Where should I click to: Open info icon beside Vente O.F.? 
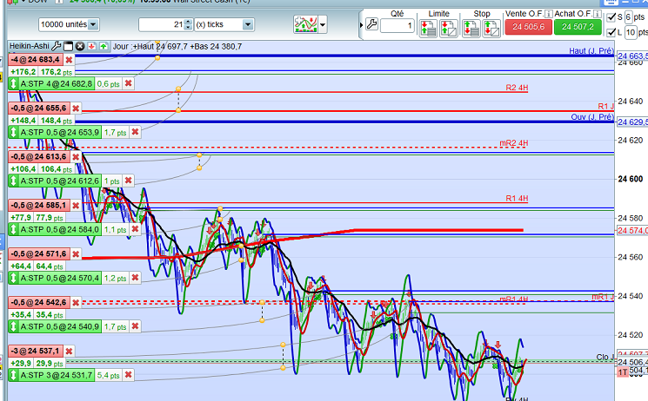(548, 14)
